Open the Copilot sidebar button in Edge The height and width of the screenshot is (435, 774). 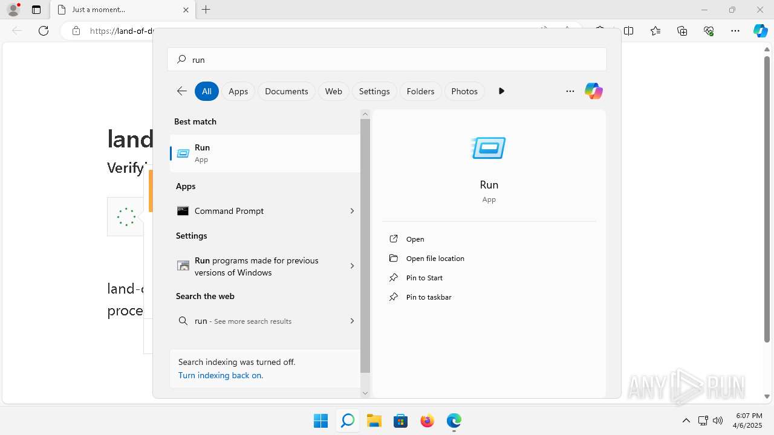coord(760,31)
